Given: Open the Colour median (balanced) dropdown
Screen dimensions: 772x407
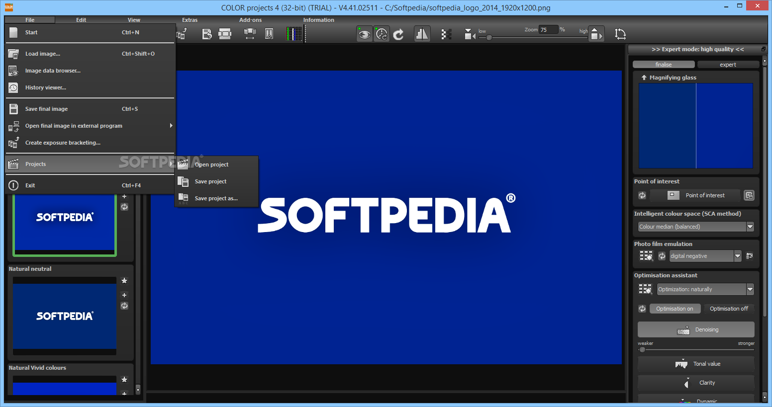Looking at the screenshot, I should click(696, 227).
